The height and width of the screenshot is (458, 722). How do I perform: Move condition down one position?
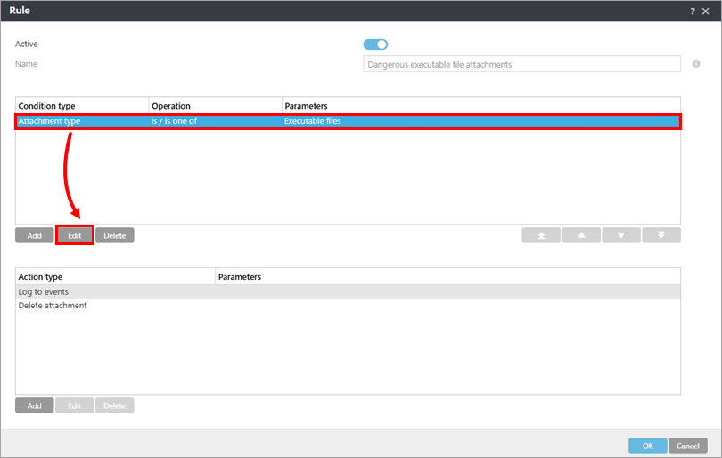(x=621, y=235)
